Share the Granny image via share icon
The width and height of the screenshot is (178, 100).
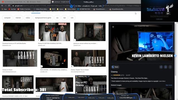[161, 67]
